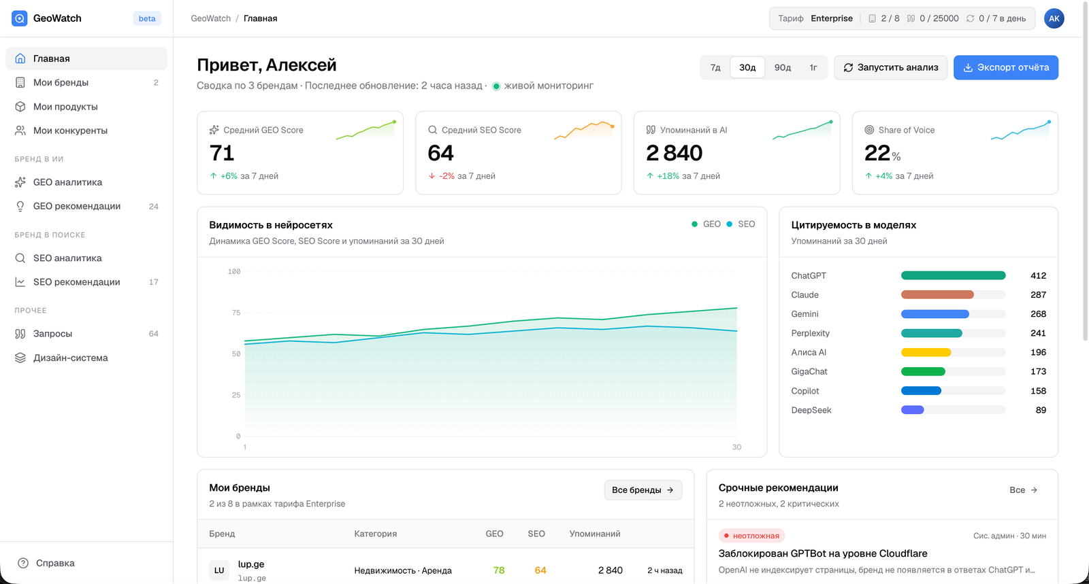The width and height of the screenshot is (1089, 584).
Task: Click the target icon on Share of Voice card
Action: [869, 130]
